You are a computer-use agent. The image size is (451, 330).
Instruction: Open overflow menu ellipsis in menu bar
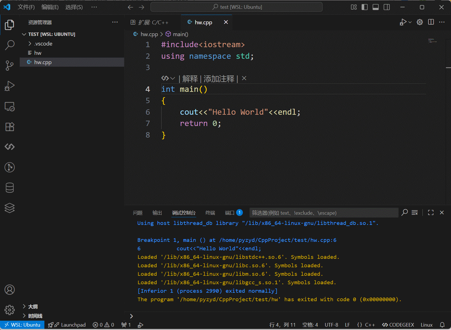[94, 7]
